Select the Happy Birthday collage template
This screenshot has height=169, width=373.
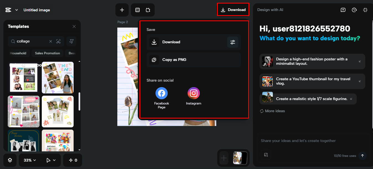(x=24, y=140)
